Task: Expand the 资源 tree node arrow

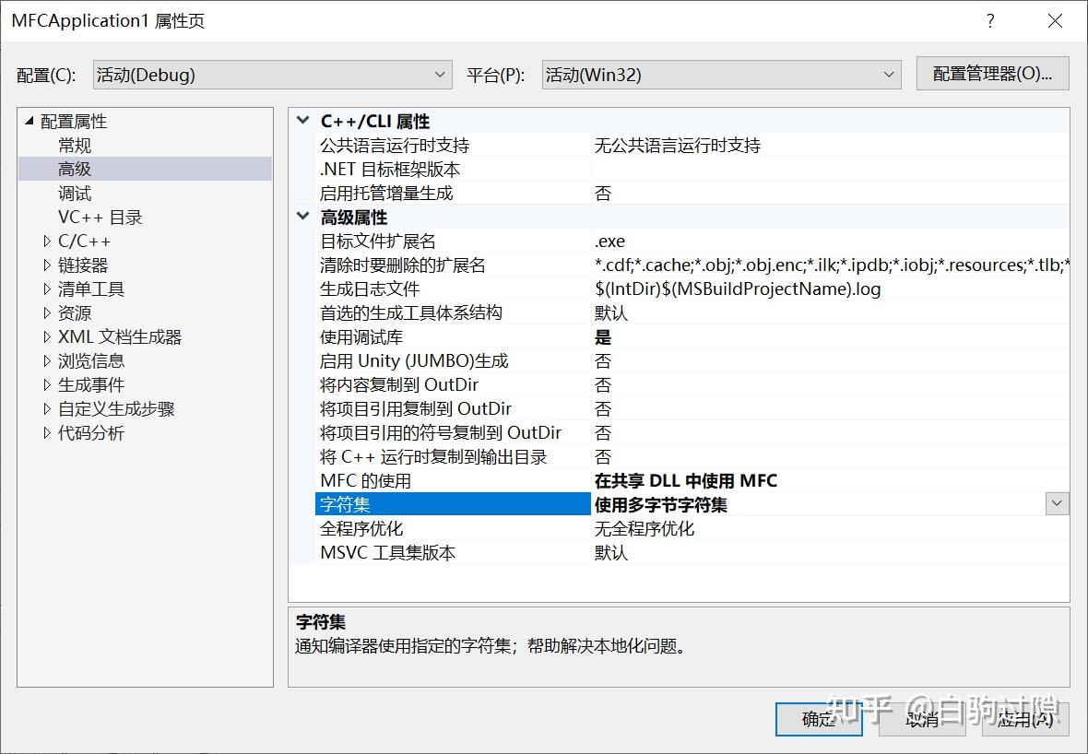Action: [46, 312]
